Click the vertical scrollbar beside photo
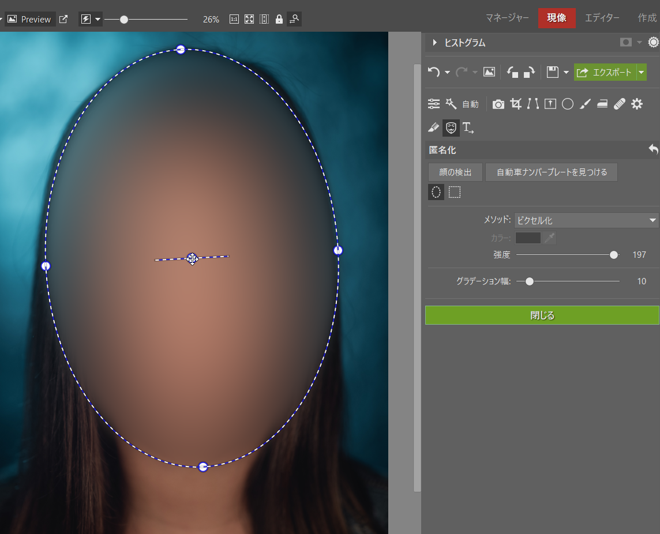 click(417, 278)
